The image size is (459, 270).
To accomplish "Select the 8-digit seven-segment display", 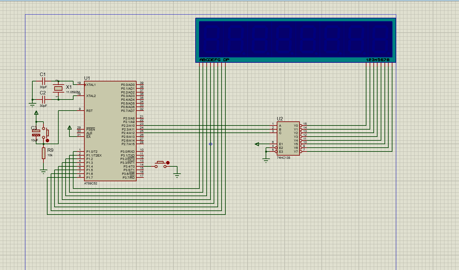I will pos(296,40).
